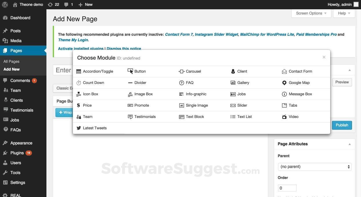The width and height of the screenshot is (361, 197).
Task: Expand the Screen Options panel
Action: [x=311, y=13]
